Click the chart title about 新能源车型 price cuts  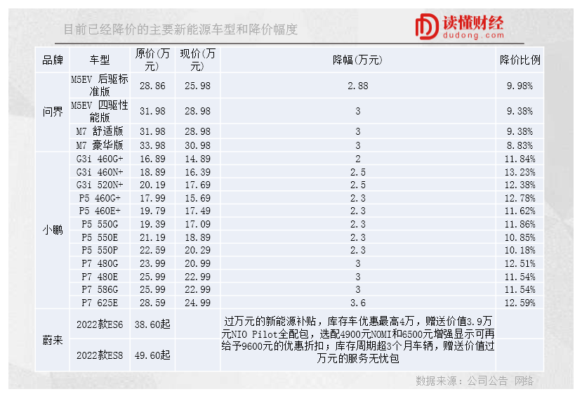(181, 29)
